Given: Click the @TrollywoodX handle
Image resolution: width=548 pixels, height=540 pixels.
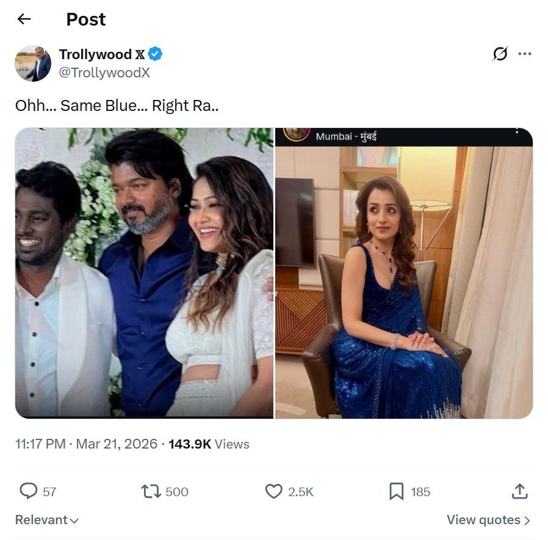Looking at the screenshot, I should [104, 73].
